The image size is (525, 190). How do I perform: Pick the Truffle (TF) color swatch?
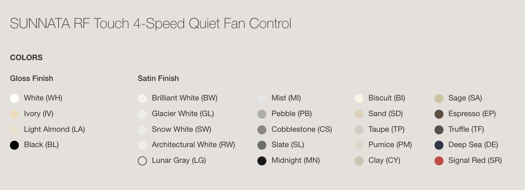click(x=439, y=130)
